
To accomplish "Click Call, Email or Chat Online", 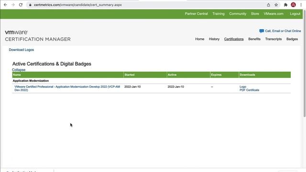I will (283, 31).
